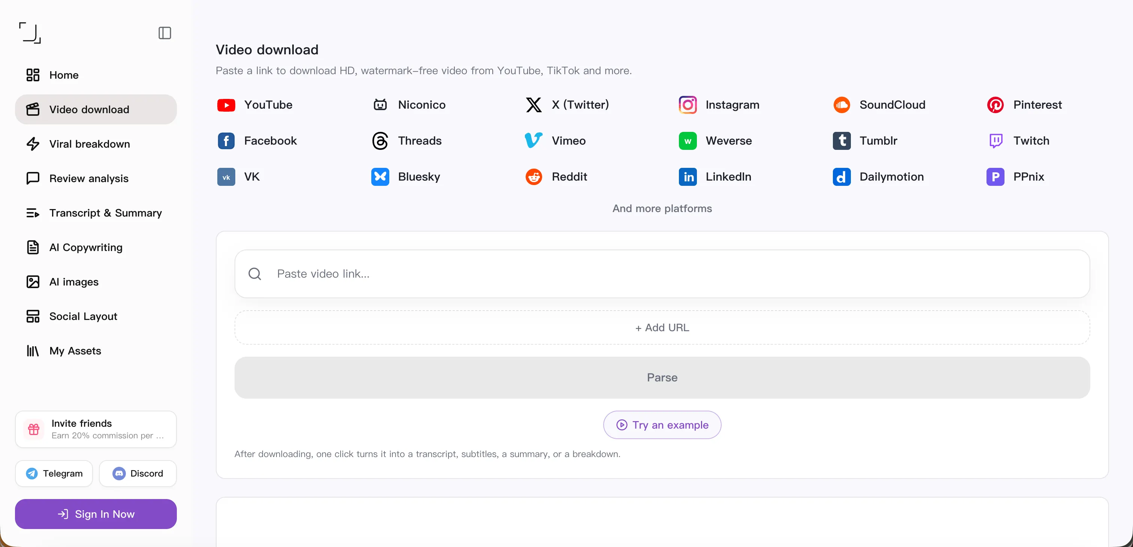The height and width of the screenshot is (547, 1133).
Task: Open Video download section
Action: [96, 109]
